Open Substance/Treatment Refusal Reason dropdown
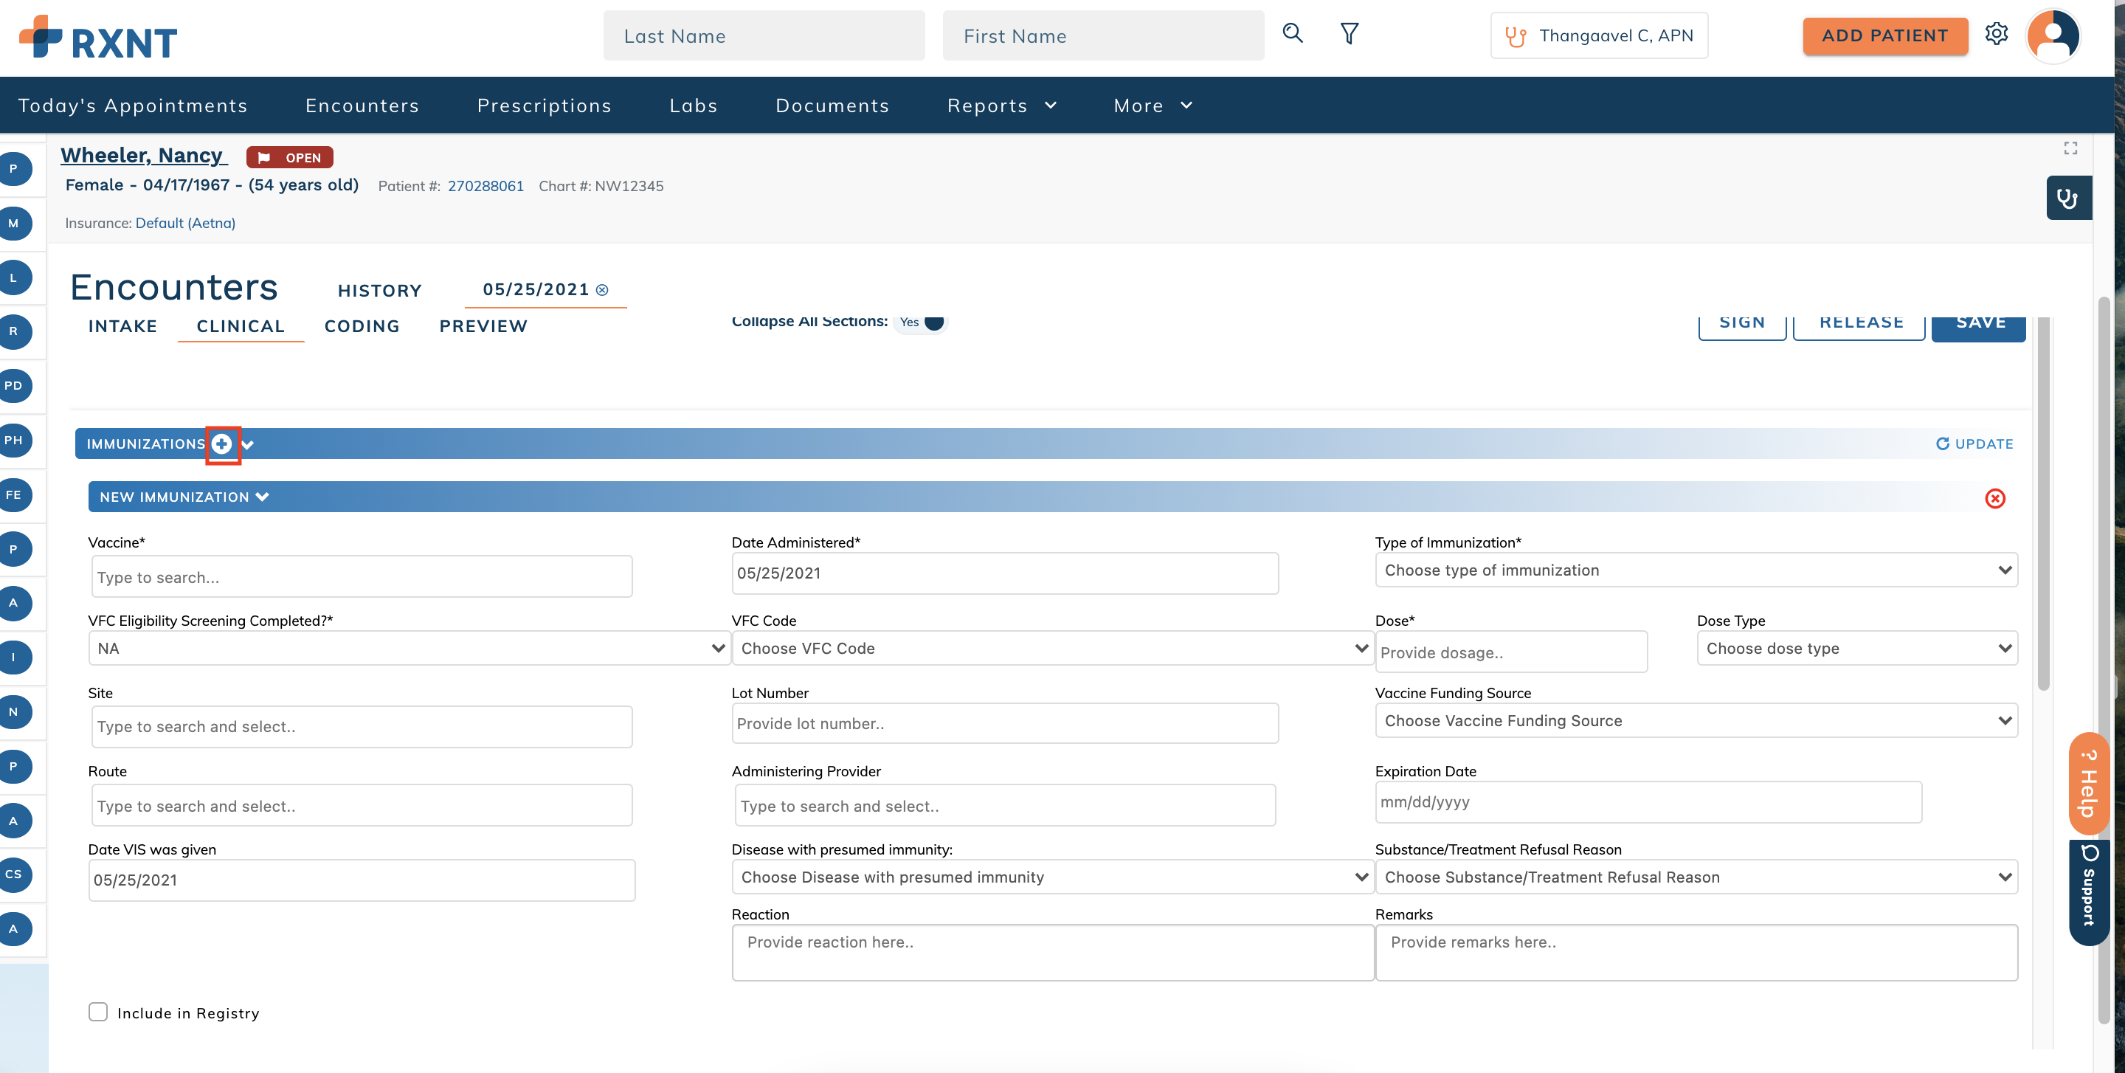 pyautogui.click(x=1696, y=877)
